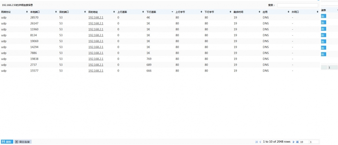Select local port cell 26147
This screenshot has height=145, width=338.
pos(34,23)
